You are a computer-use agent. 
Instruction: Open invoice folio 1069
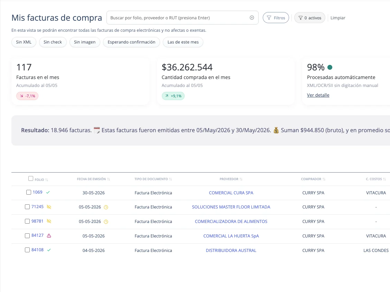coord(38,192)
